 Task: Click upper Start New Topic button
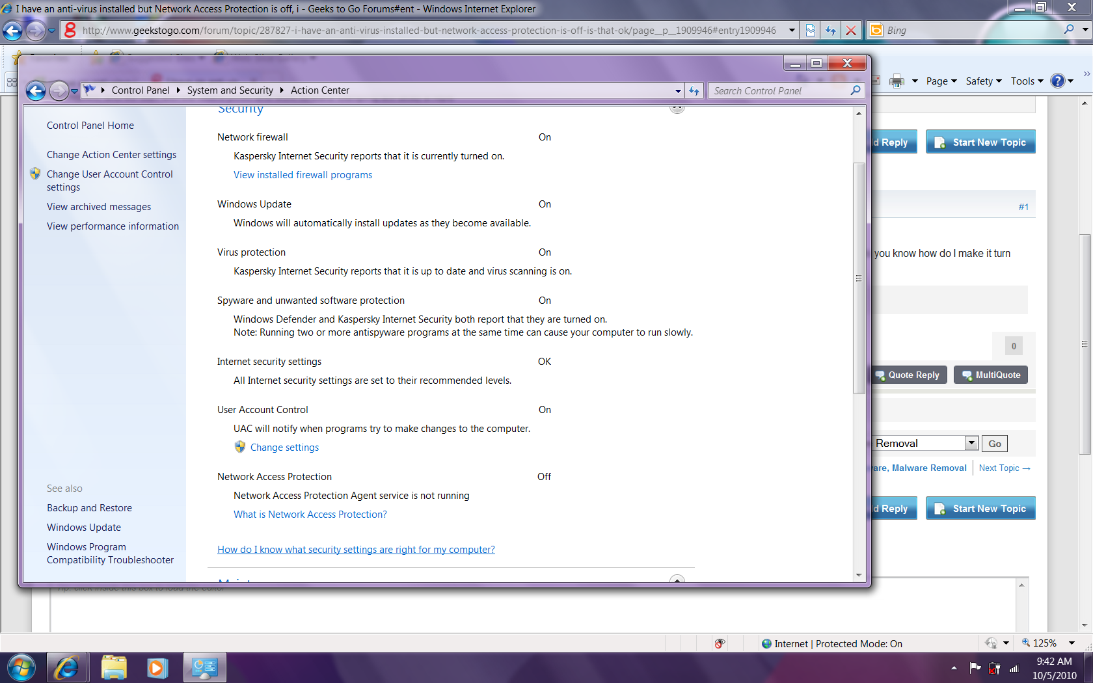click(x=980, y=142)
